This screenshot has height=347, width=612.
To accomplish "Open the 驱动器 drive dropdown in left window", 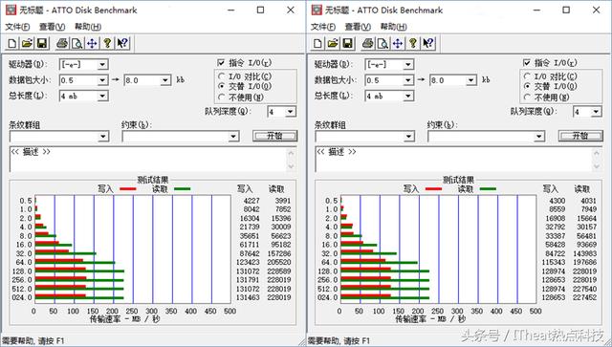I will (102, 64).
